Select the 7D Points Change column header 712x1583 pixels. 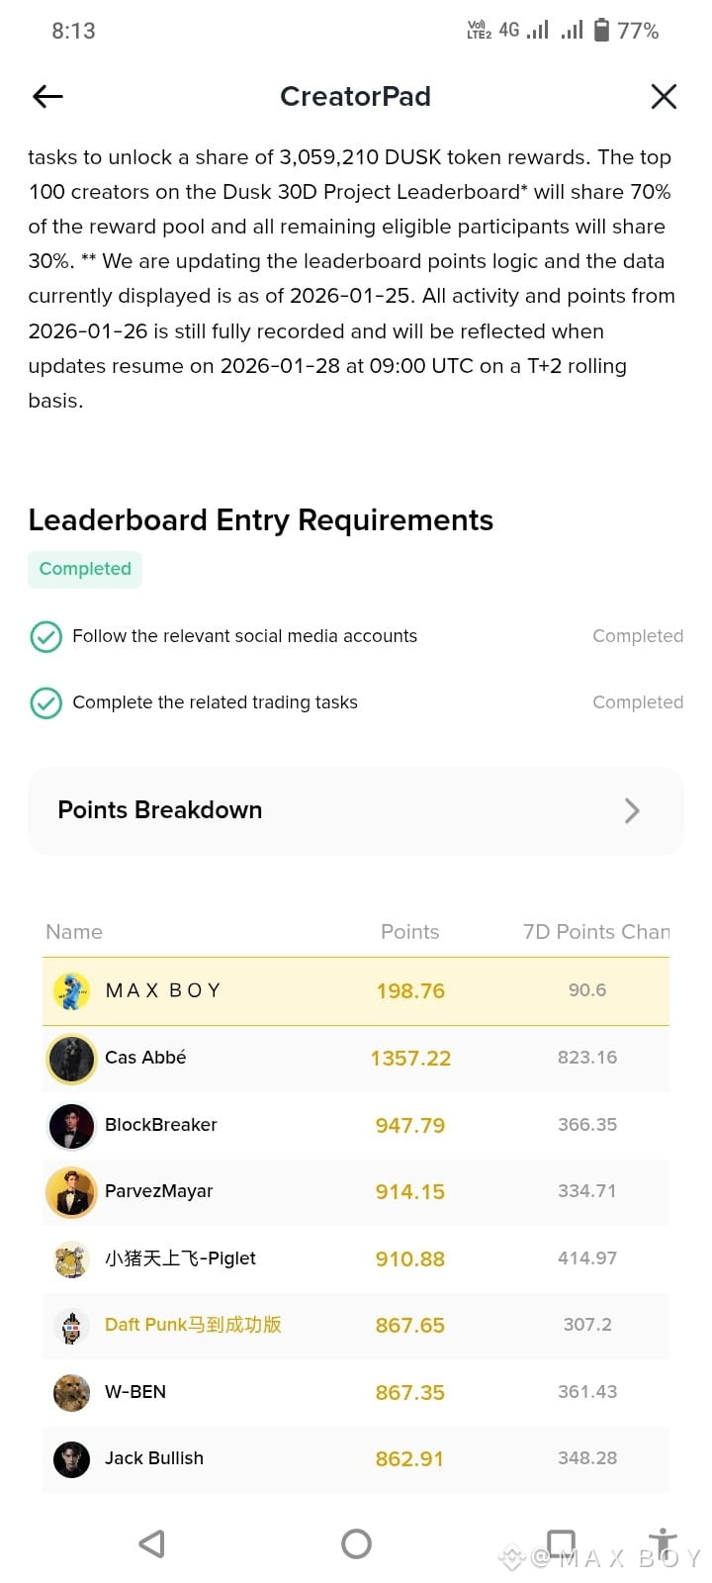(x=595, y=932)
